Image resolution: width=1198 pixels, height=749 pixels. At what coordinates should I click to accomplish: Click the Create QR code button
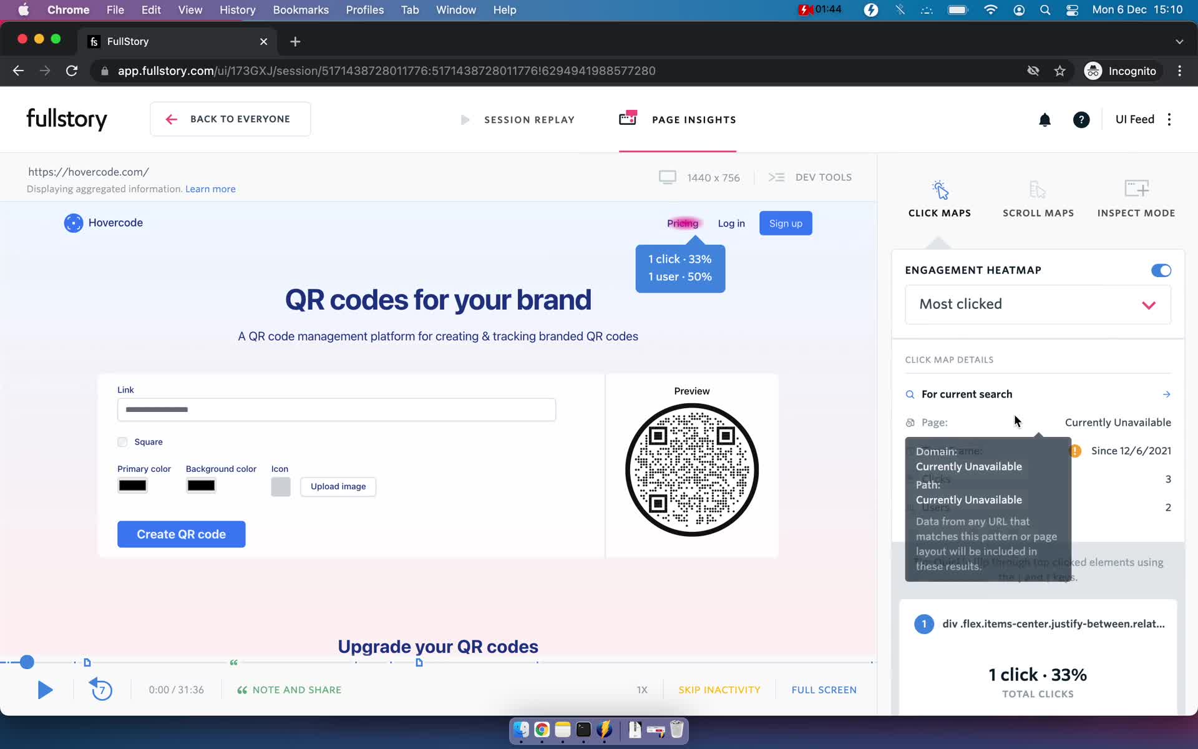(181, 533)
